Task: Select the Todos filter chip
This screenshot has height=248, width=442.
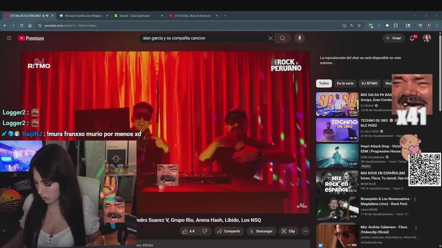Action: (324, 83)
